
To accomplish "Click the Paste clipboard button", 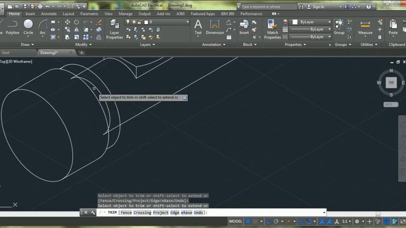I will click(393, 27).
